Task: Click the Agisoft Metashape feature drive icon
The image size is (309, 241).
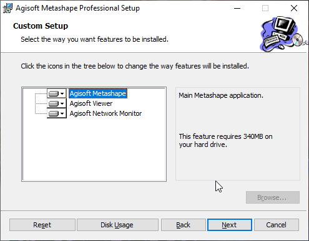Action: (x=54, y=93)
